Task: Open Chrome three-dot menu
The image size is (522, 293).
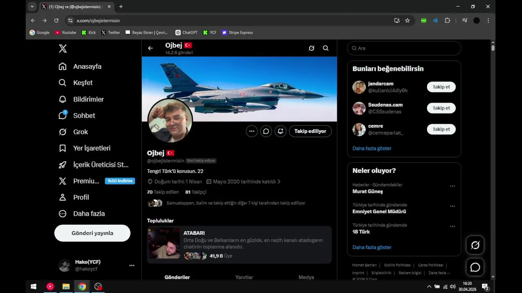Action: point(488,20)
